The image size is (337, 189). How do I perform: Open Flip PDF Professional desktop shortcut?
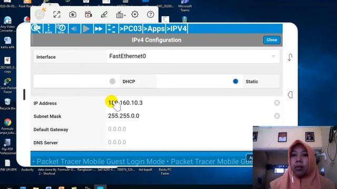click(8, 146)
